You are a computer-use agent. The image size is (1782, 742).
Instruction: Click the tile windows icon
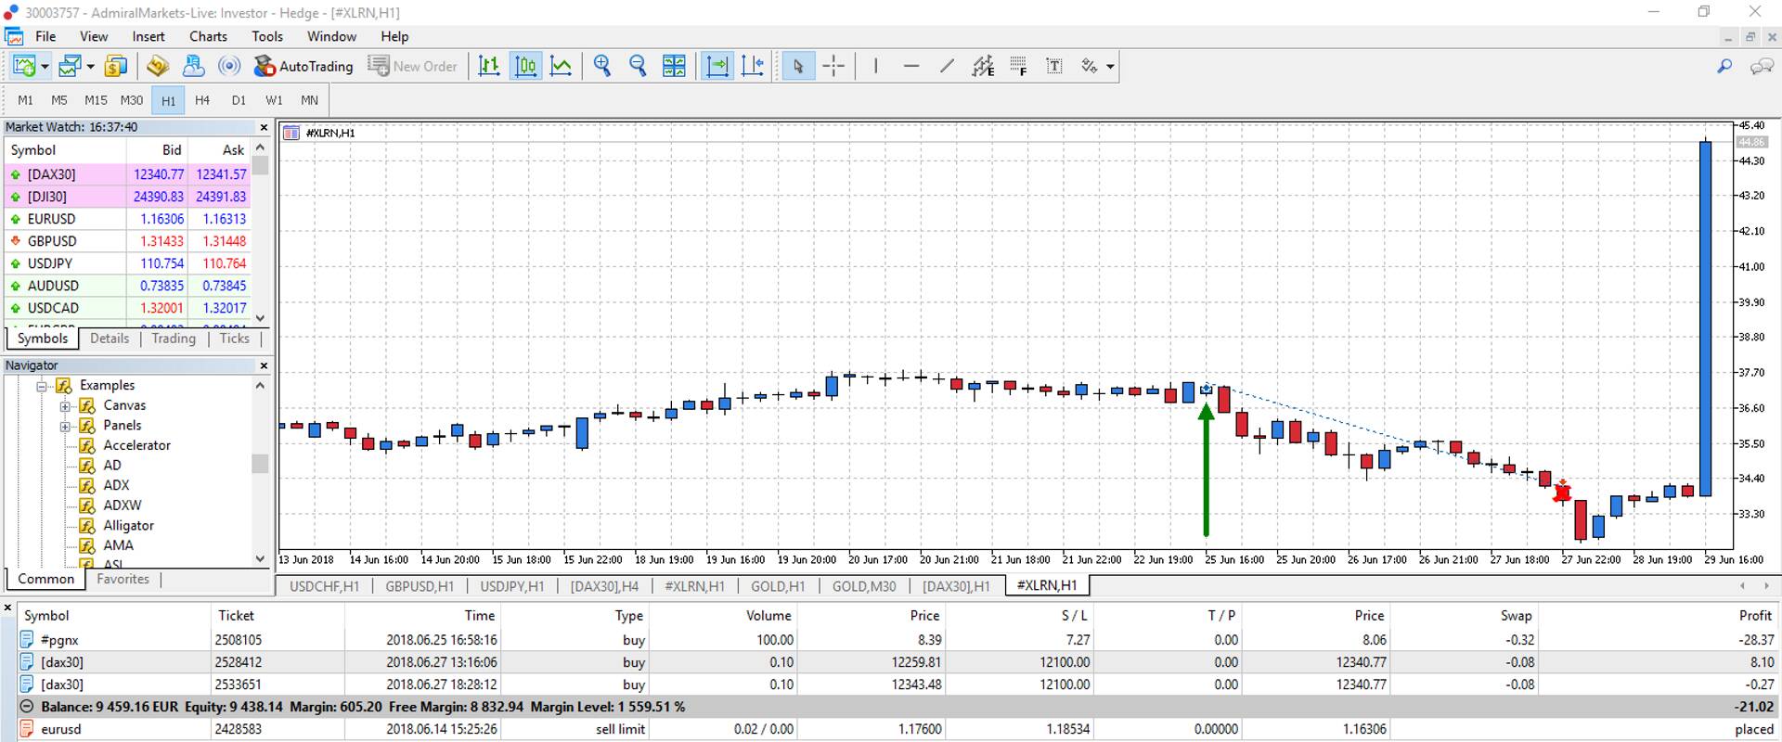click(674, 66)
